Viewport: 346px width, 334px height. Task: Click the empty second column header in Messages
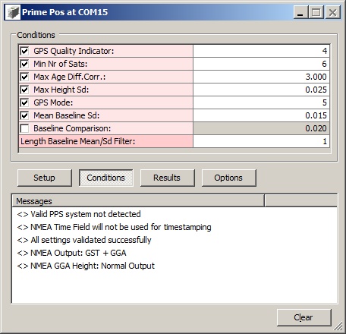[x=300, y=201]
